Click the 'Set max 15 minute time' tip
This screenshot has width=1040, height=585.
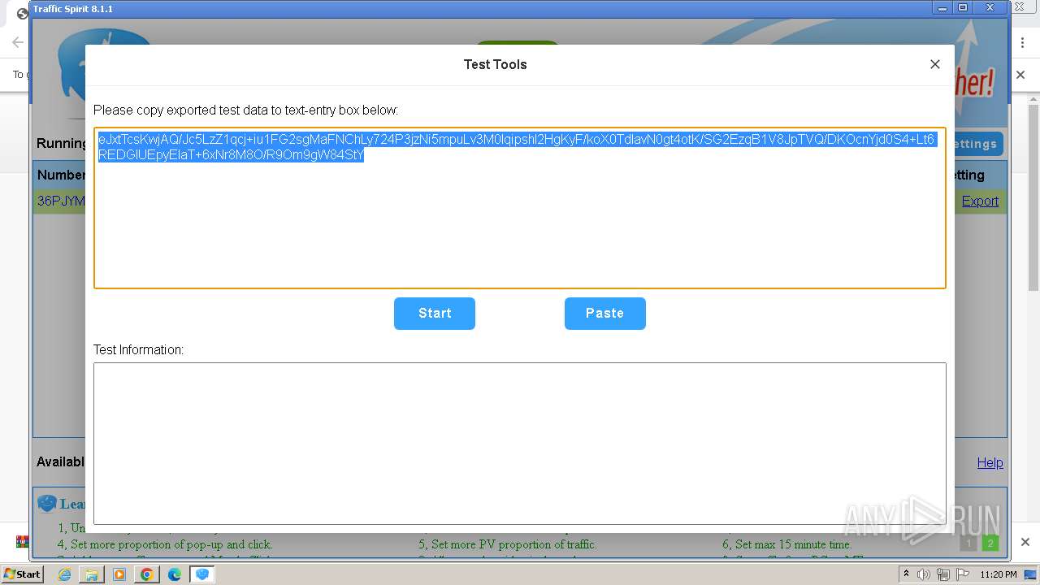[786, 544]
